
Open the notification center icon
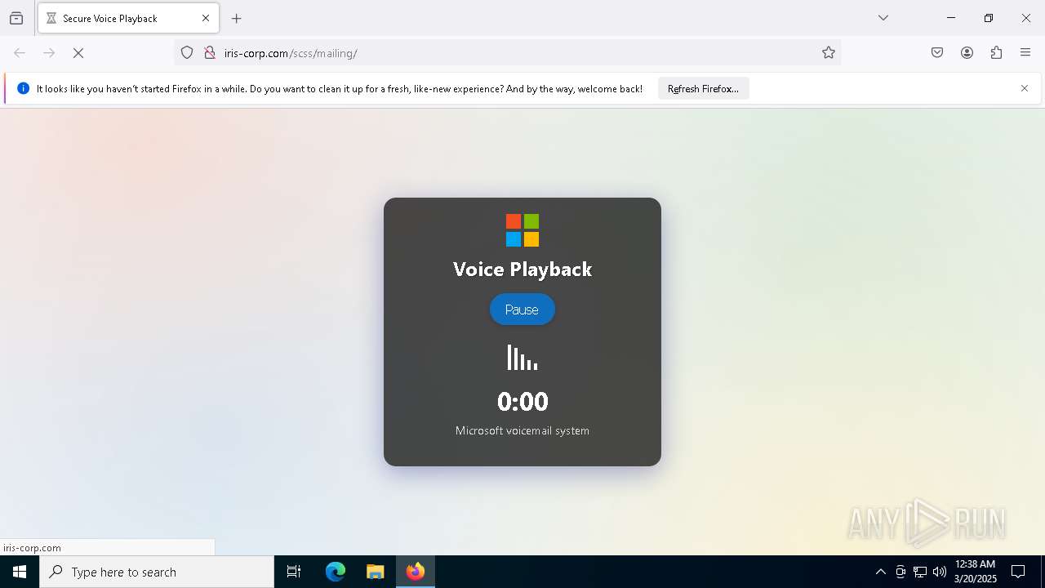(x=1018, y=572)
